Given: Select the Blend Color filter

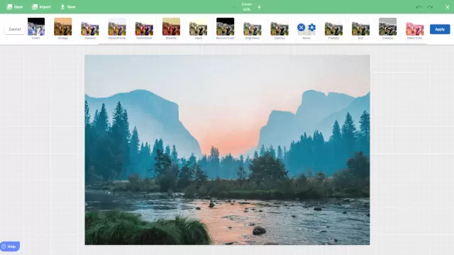Looking at the screenshot, I should (414, 27).
